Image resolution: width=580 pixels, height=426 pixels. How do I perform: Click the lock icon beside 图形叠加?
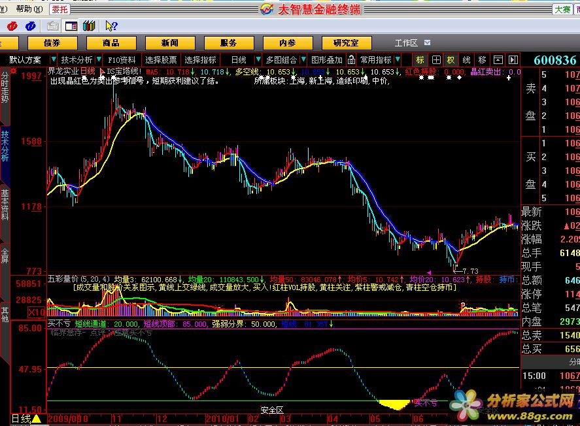(351, 60)
